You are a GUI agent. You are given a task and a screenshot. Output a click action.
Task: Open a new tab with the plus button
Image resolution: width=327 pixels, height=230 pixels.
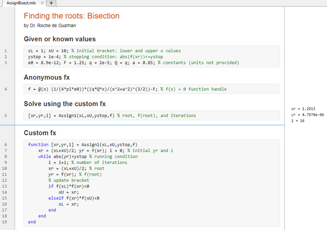(51, 4)
